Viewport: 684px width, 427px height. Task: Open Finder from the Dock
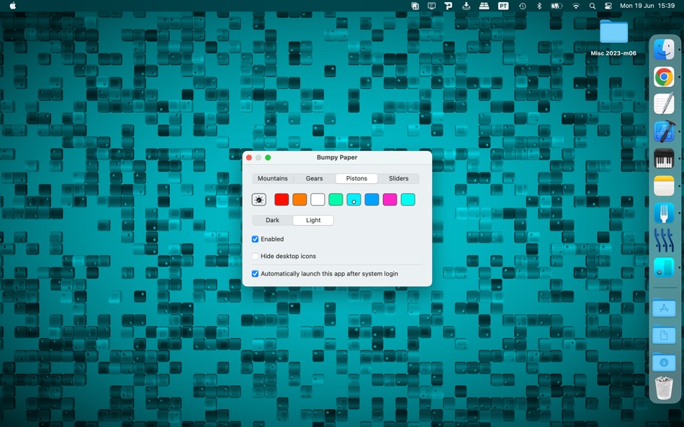(664, 50)
